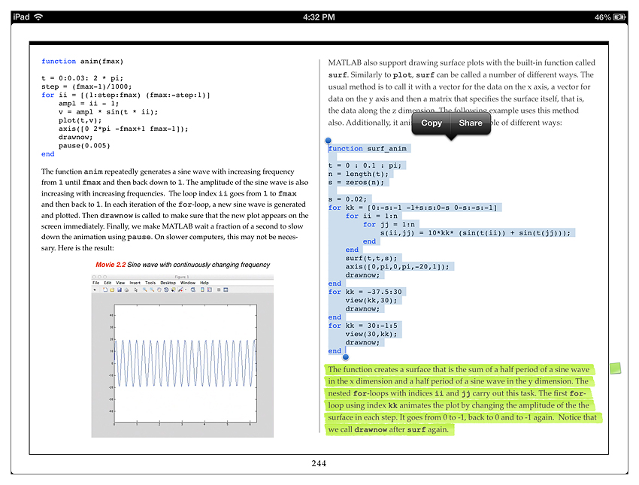Tap the line step = (fmax-1)/1000;
Screen dimensions: 639x485
(86, 86)
